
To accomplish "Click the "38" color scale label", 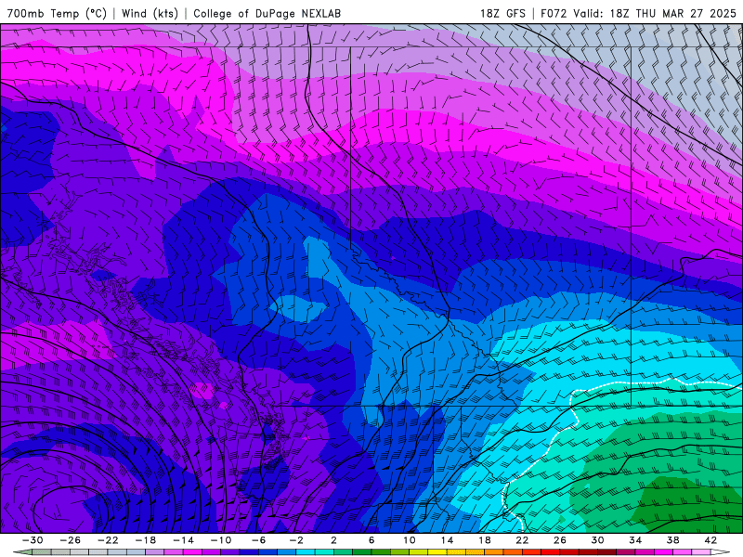I will tap(672, 540).
